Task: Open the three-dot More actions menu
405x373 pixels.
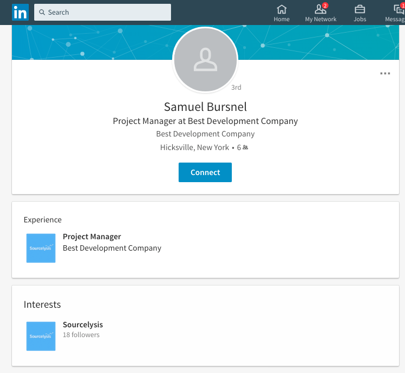Action: point(385,74)
